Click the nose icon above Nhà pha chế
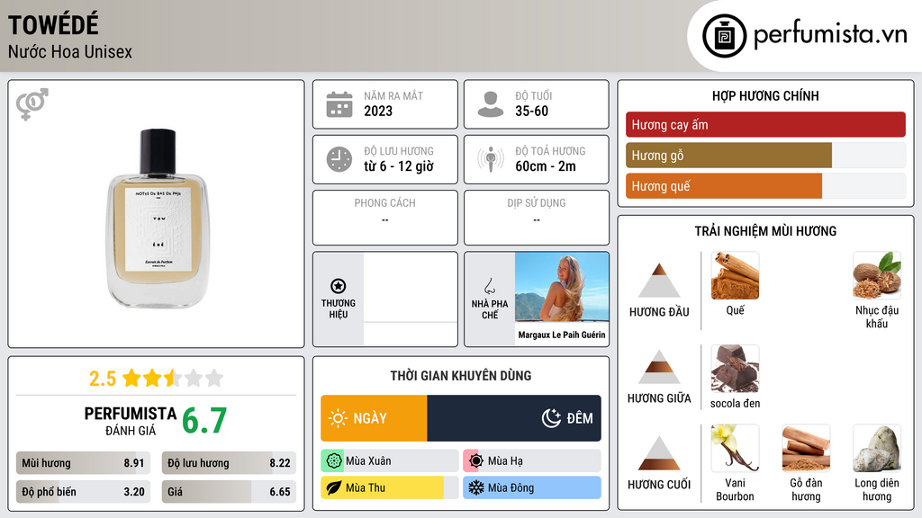The height and width of the screenshot is (518, 922). [x=489, y=286]
